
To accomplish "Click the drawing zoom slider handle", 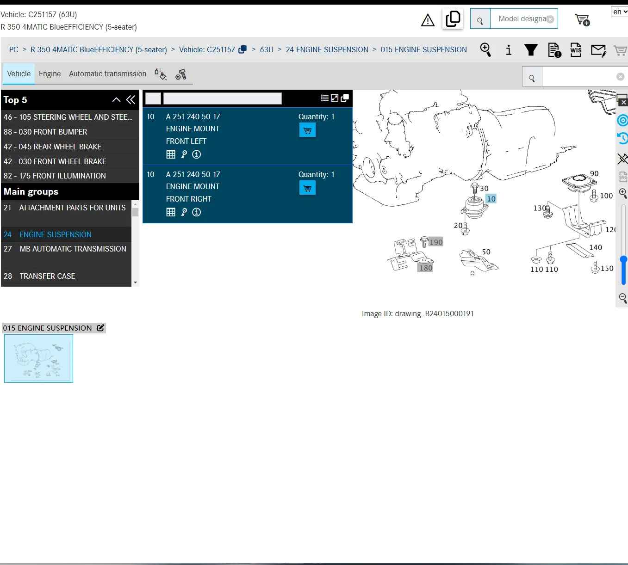I will click(623, 260).
